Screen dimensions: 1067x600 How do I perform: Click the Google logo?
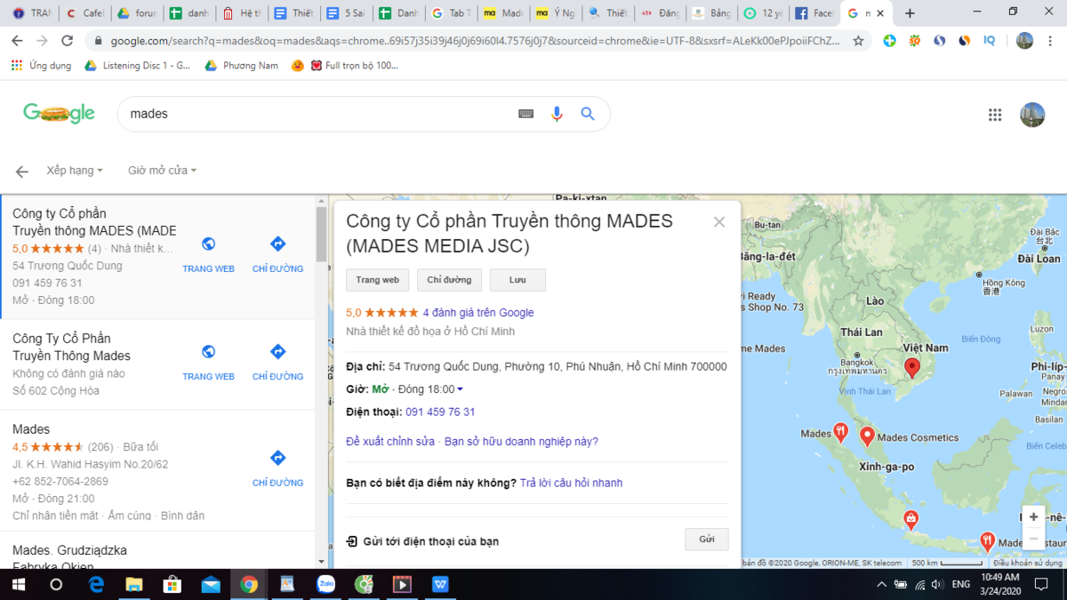59,114
